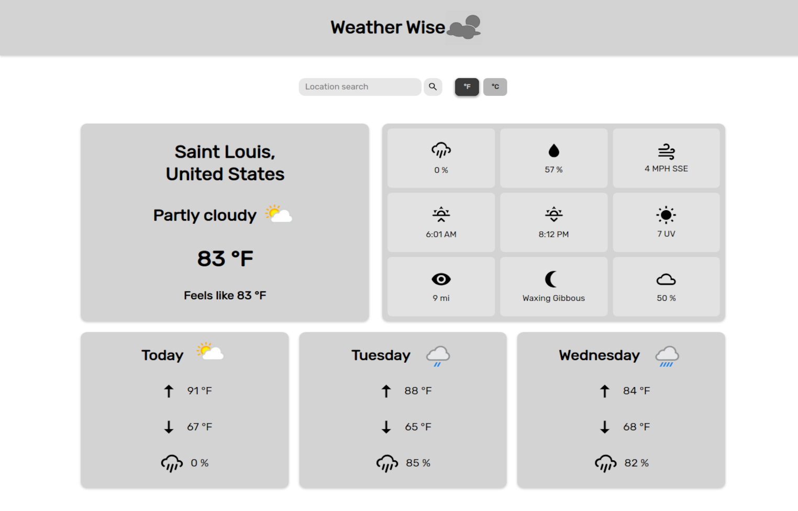Click the sunset icon at 8:12 PM
Image resolution: width=798 pixels, height=511 pixels.
(553, 214)
